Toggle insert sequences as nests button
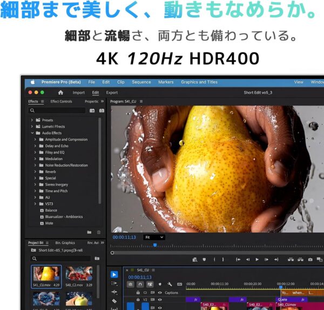Image resolution: width=324 pixels, height=310 pixels. click(x=130, y=285)
